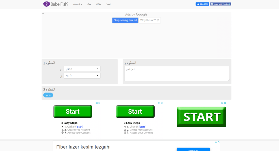279x151 pixels.
Task: Click AdChoices info icon on right START ad
Action: 222,103
